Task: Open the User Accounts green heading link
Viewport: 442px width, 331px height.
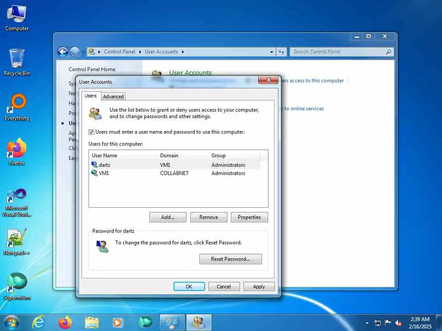Action: pyautogui.click(x=190, y=72)
